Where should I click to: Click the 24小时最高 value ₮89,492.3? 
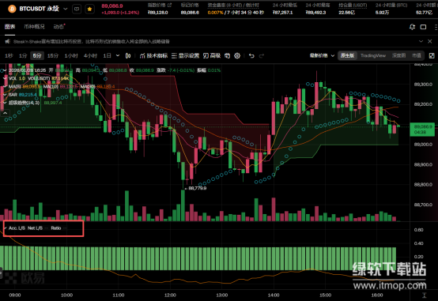(x=315, y=13)
